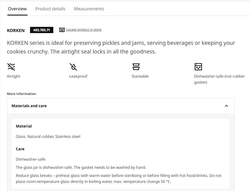This screenshot has width=250, height=191.
Task: Click the Stackable containers icon
Action: pos(136,67)
